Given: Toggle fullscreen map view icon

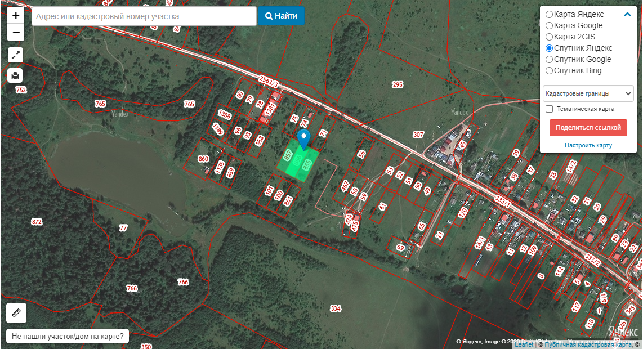Looking at the screenshot, I should pos(16,55).
